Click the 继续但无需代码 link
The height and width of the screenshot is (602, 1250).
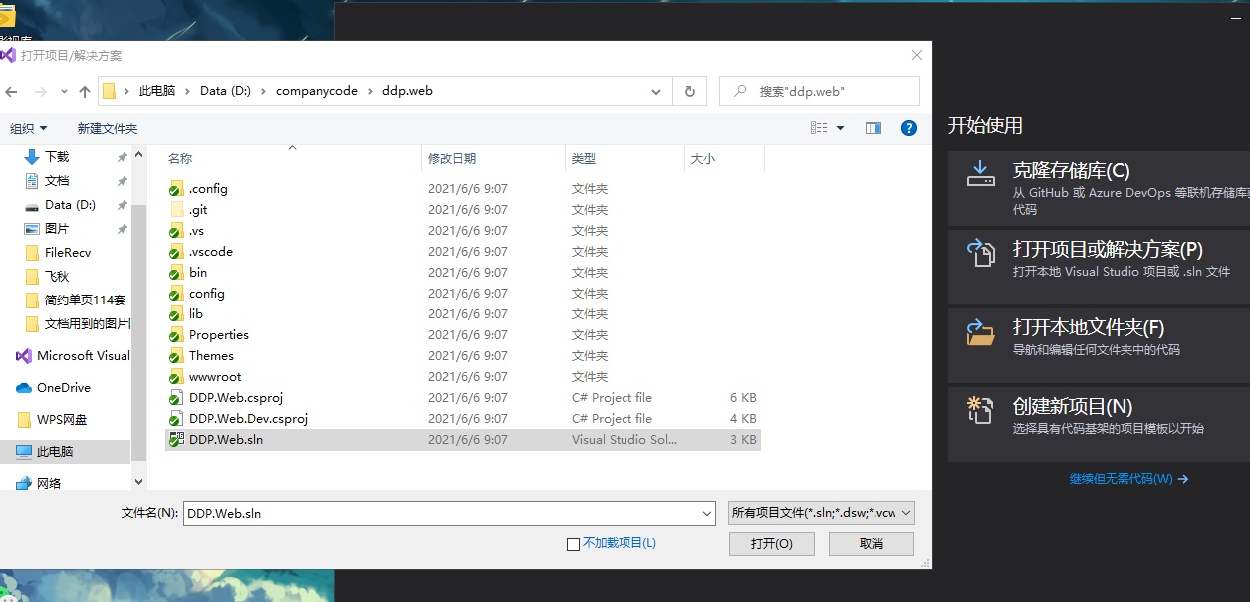pos(1127,479)
